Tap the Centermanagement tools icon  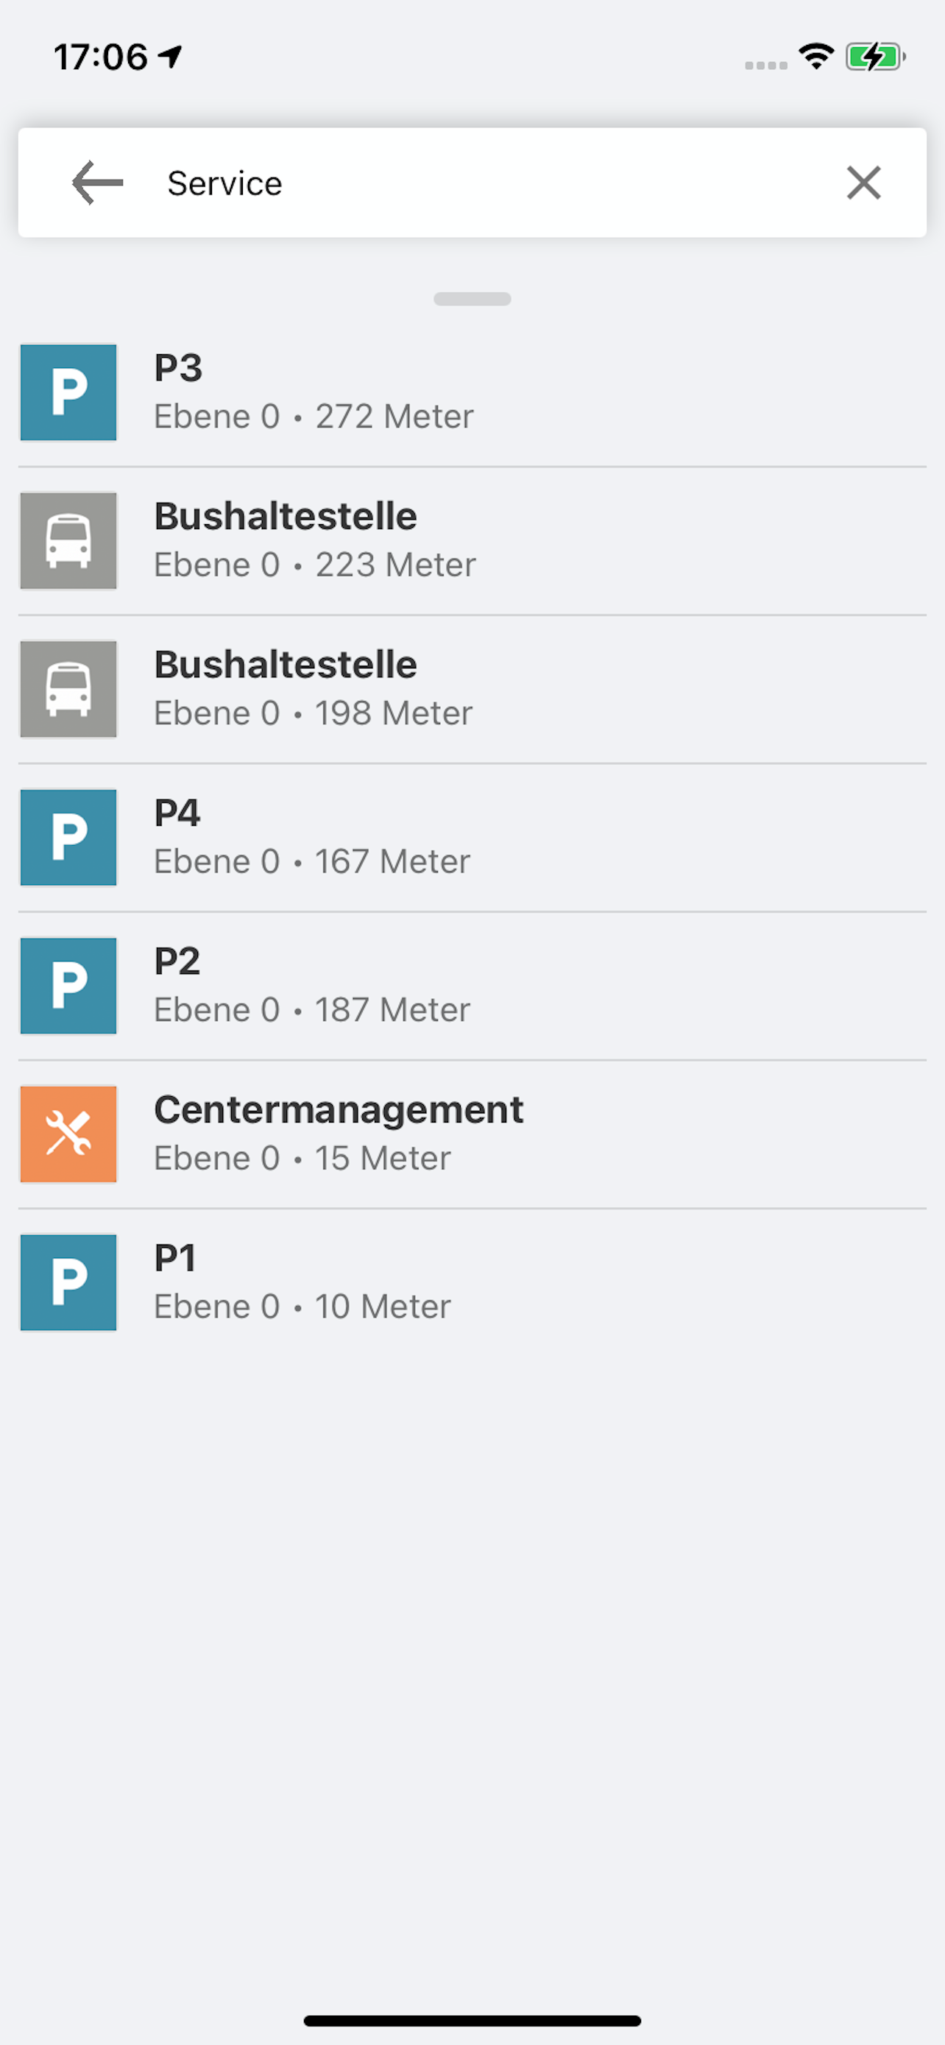[x=68, y=1134]
